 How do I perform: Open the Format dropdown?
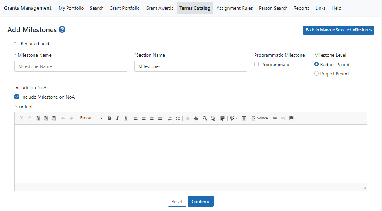(x=91, y=118)
